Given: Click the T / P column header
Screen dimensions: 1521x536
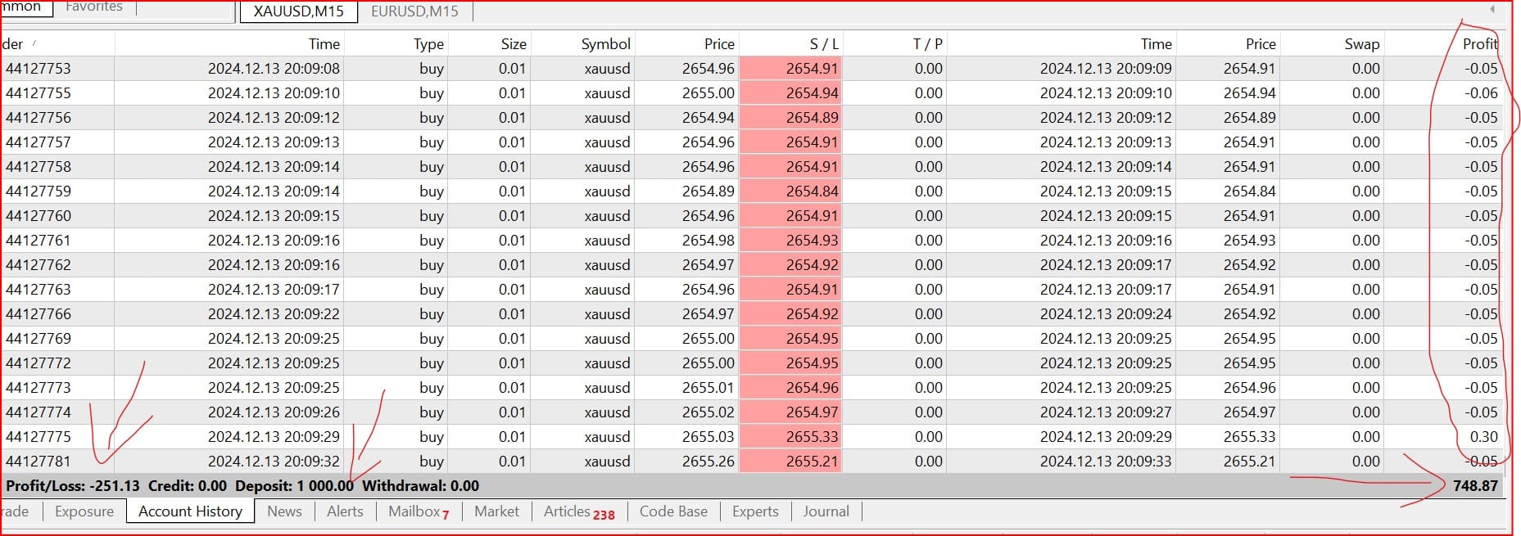Looking at the screenshot, I should (927, 44).
